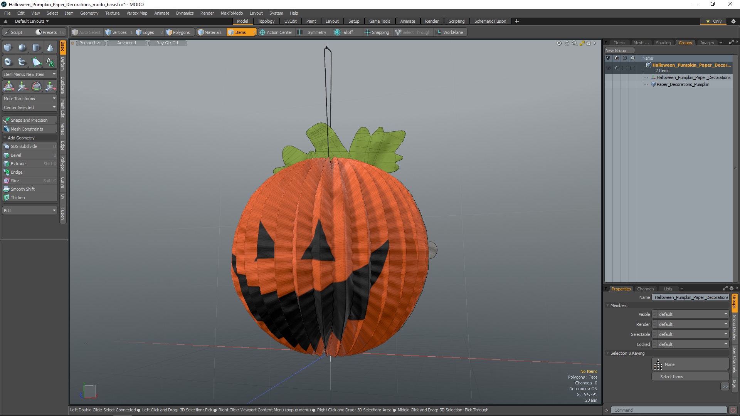The height and width of the screenshot is (416, 740).
Task: Click the Slice tool
Action: 30,181
